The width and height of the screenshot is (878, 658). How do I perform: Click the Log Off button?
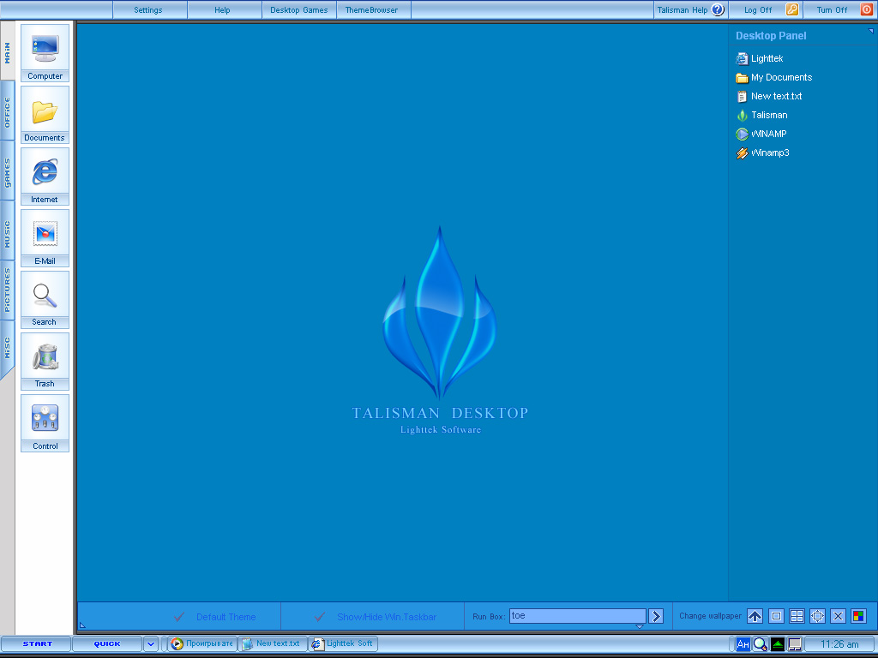765,10
